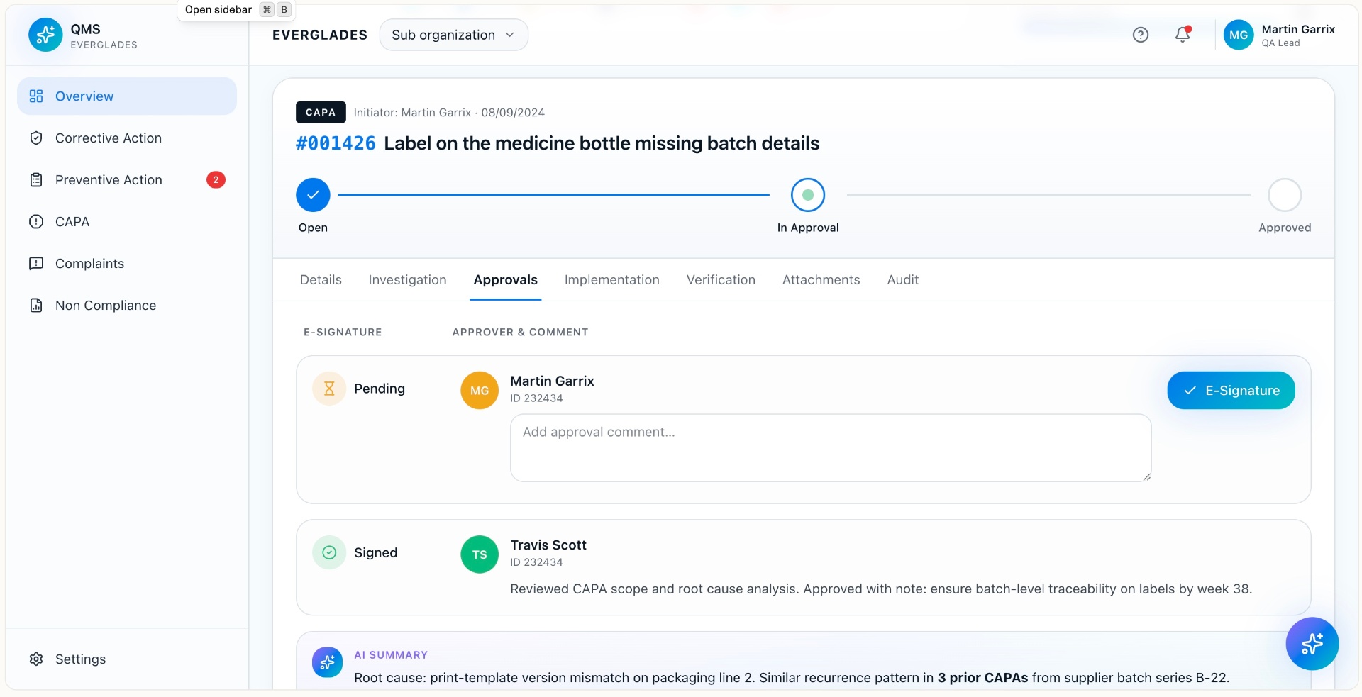
Task: Click the Martin Garrix header name
Action: pos(1298,29)
